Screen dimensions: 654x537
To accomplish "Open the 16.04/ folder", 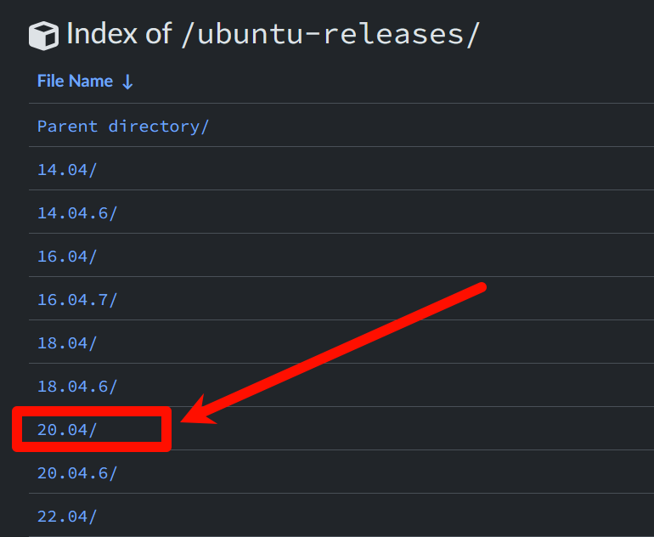I will [x=67, y=257].
